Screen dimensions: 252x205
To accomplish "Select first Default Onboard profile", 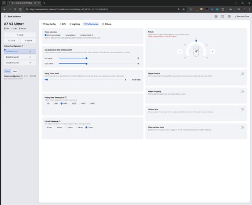I will point(20,52).
